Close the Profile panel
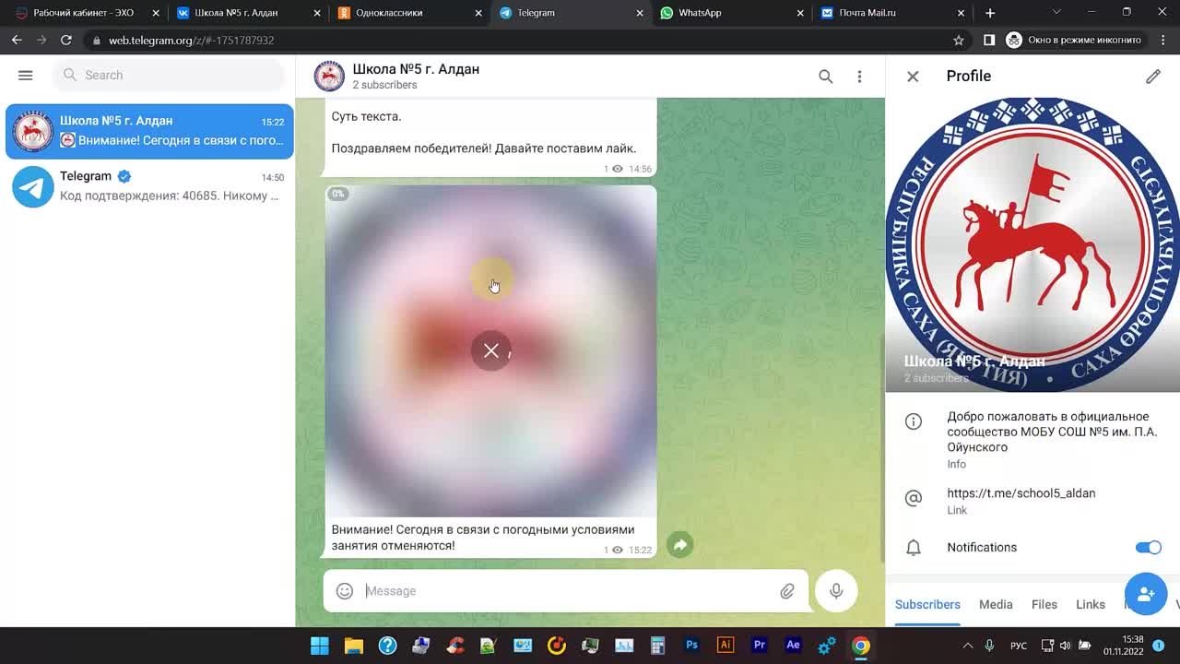1180x664 pixels. (x=913, y=77)
